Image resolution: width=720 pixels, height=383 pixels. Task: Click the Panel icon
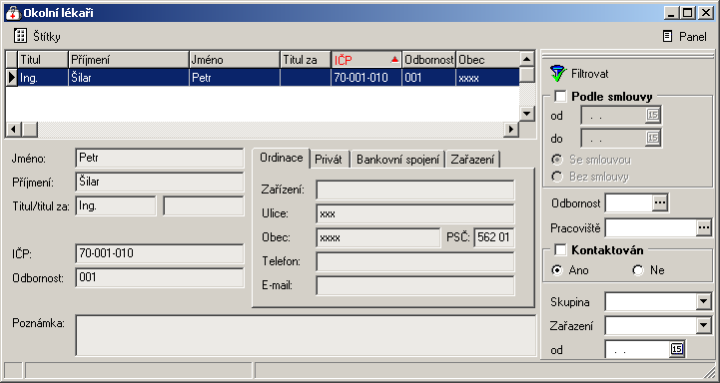point(668,36)
